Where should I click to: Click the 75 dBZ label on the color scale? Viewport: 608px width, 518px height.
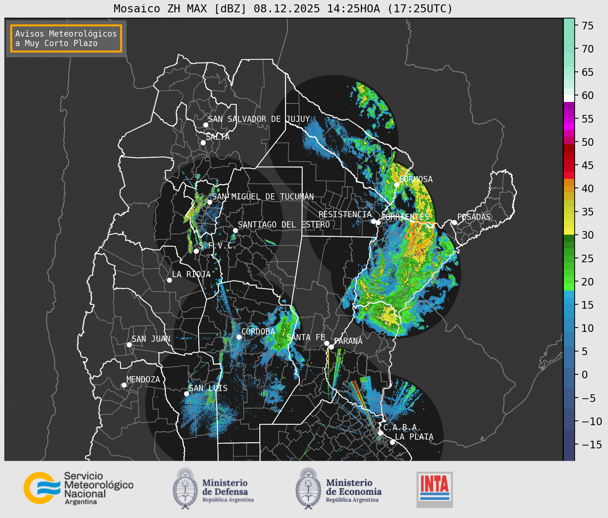pos(588,26)
